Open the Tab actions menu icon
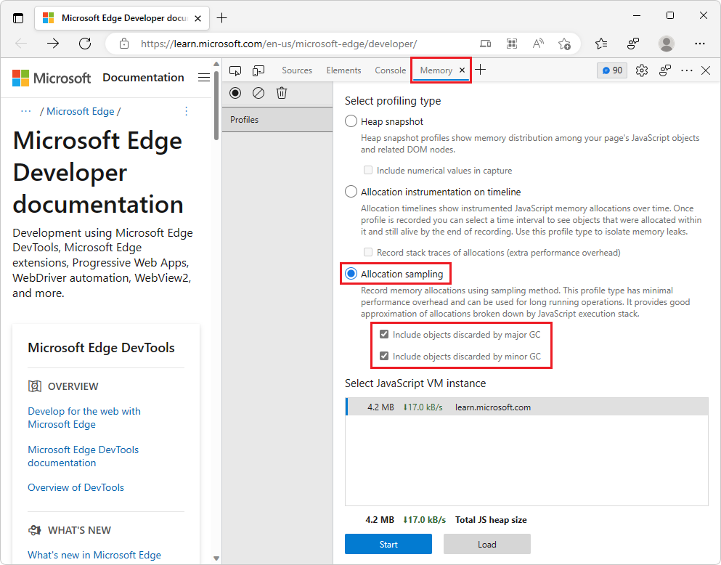Viewport: 721px width, 565px height. [x=18, y=18]
